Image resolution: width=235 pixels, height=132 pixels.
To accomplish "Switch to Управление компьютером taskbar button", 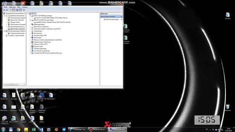I will click(x=117, y=129).
